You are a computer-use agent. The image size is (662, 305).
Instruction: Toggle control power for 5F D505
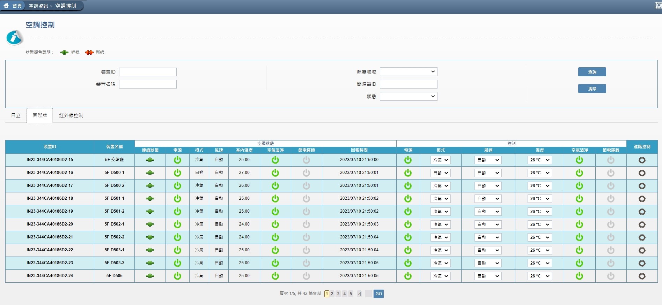[408, 276]
